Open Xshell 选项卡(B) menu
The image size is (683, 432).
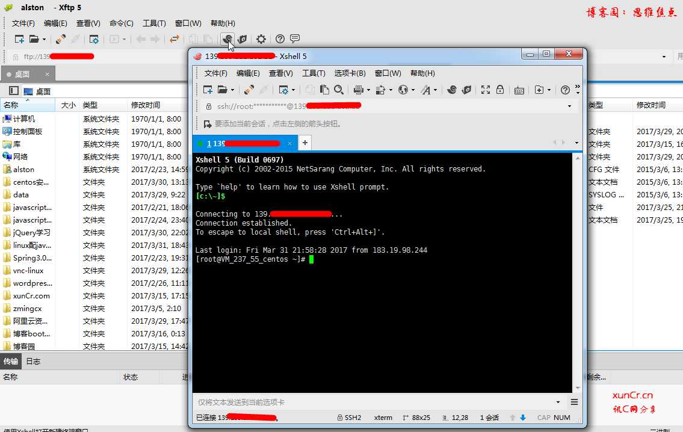click(350, 73)
